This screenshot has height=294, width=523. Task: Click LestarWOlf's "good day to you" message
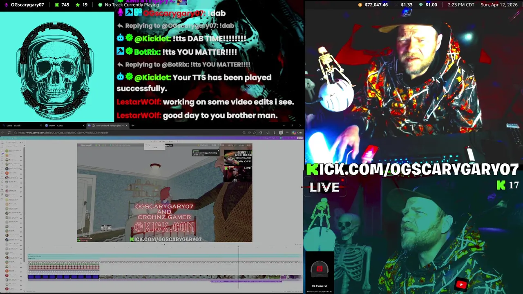[197, 116]
